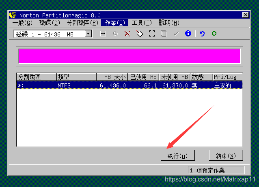The width and height of the screenshot is (259, 187).
Task: Click the 61,370.0 unused MB value
Action: [x=175, y=85]
